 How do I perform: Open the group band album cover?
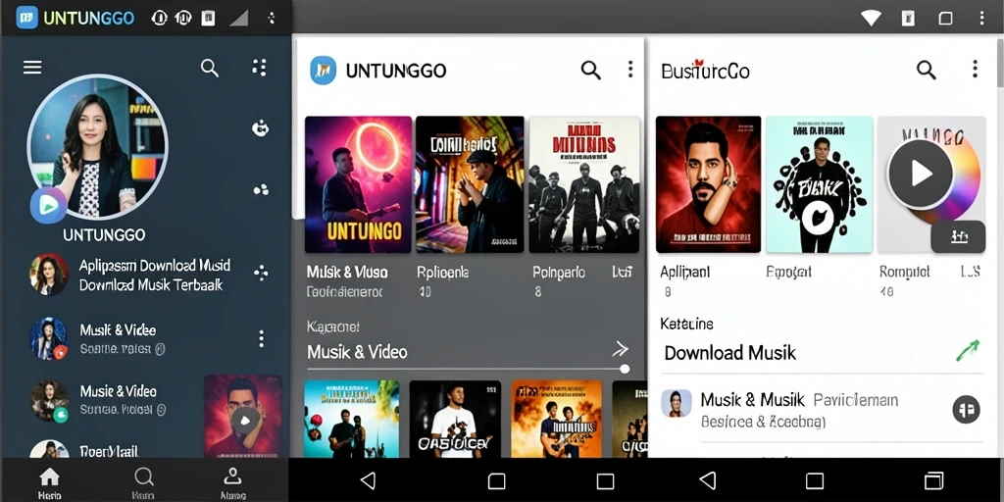(584, 184)
